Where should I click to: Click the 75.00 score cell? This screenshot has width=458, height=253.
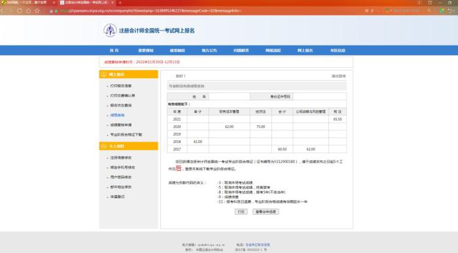coord(260,126)
